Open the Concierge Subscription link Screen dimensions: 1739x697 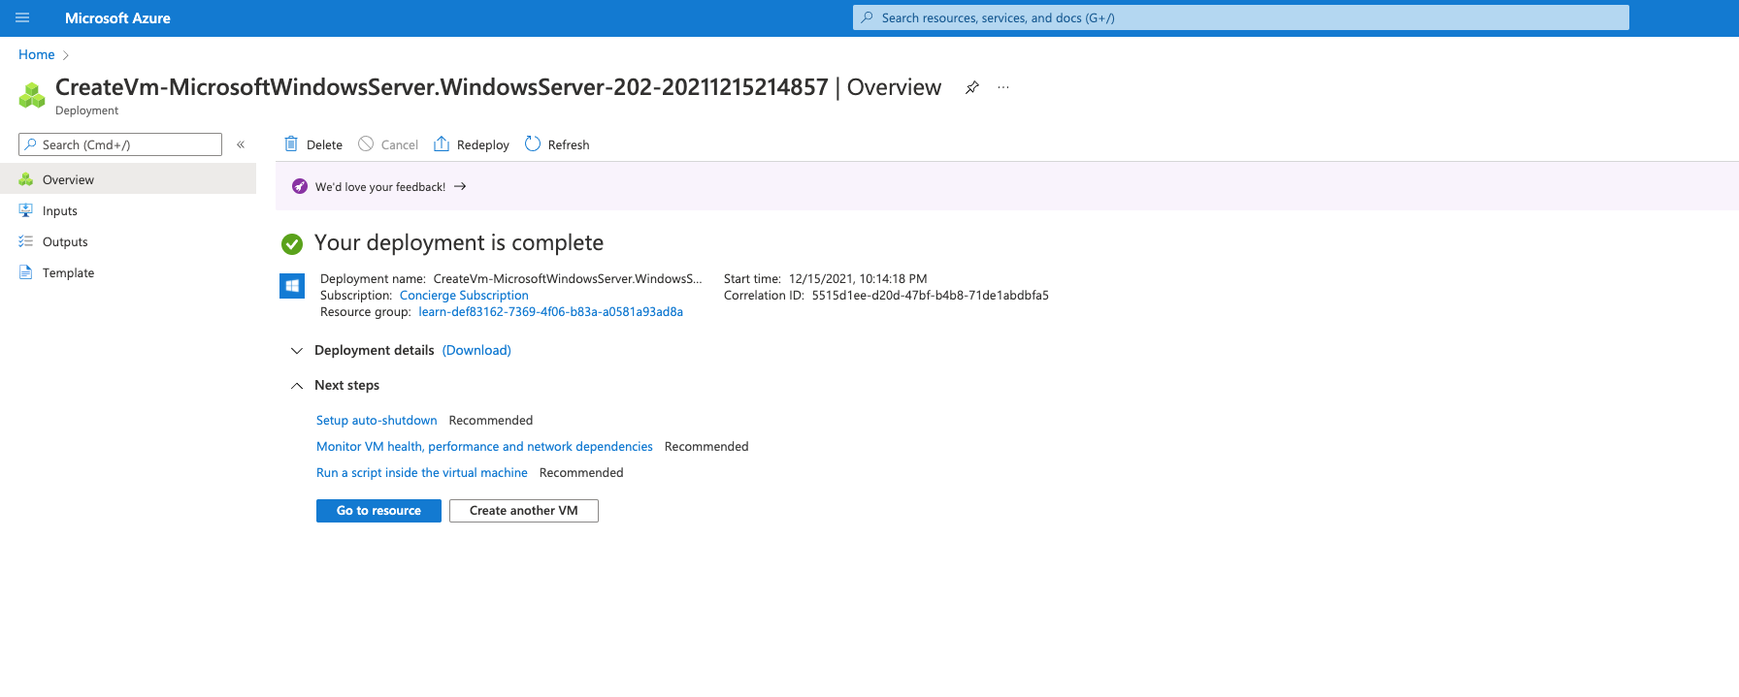pos(464,296)
